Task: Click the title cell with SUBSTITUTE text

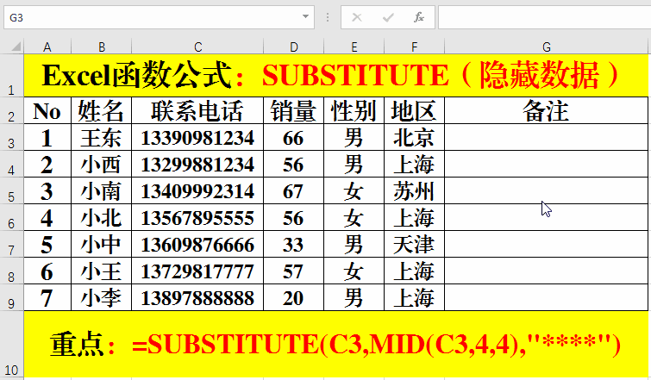Action: click(336, 76)
